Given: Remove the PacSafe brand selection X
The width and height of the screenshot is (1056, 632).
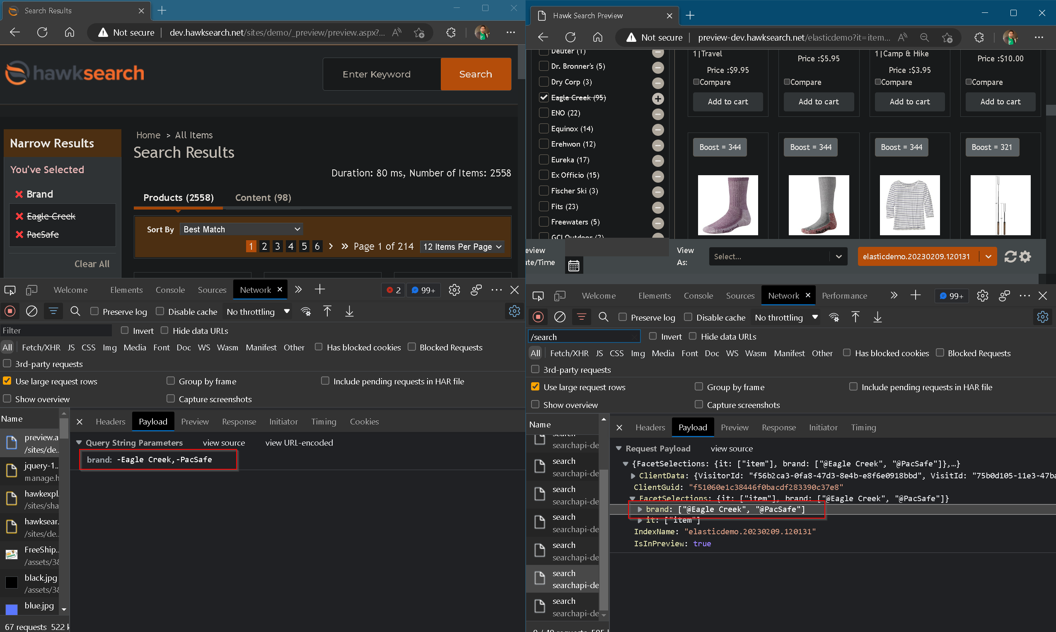Looking at the screenshot, I should (19, 235).
